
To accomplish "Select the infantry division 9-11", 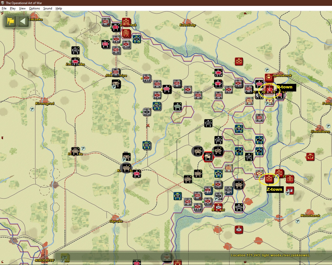I will click(x=208, y=190).
